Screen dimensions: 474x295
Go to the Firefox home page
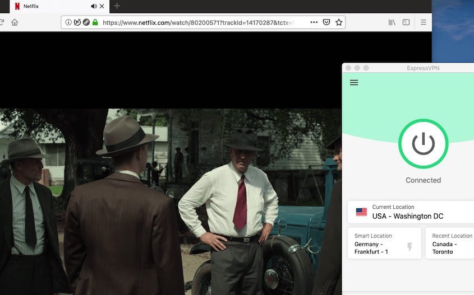click(x=15, y=22)
